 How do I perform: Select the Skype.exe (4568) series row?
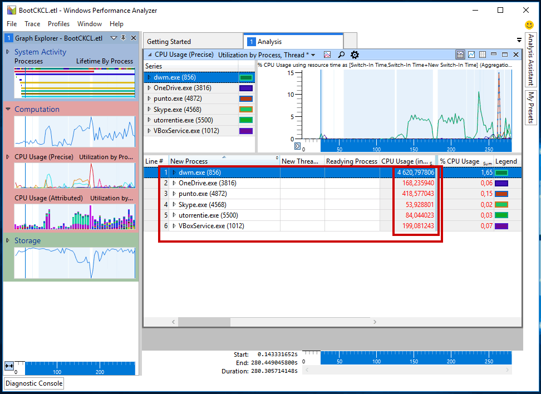tap(199, 110)
